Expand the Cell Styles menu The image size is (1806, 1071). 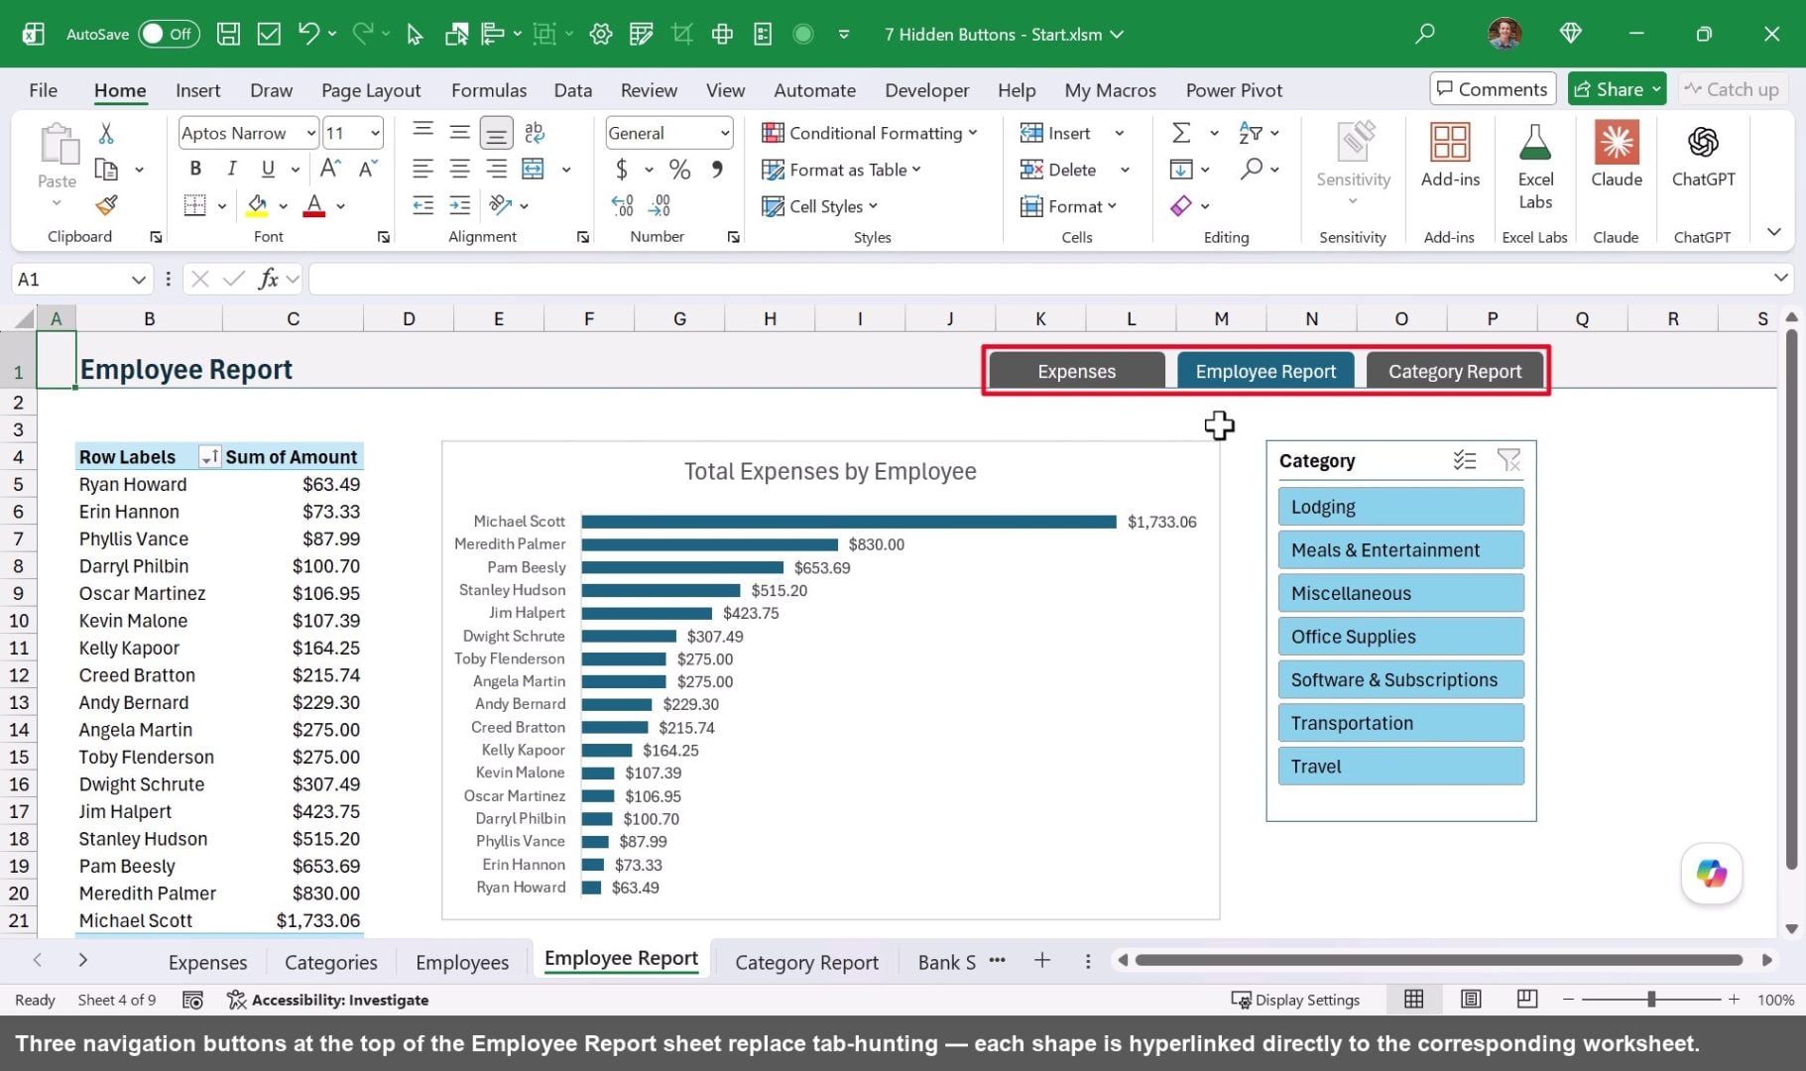[x=819, y=206]
